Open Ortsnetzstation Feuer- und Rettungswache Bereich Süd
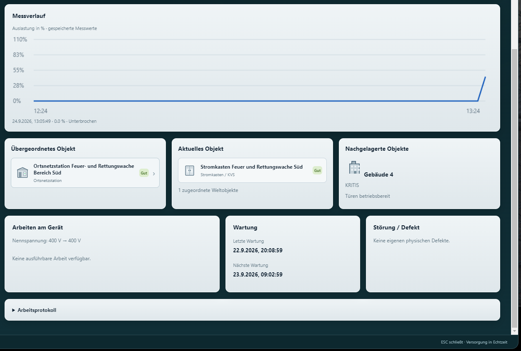This screenshot has height=351, width=521. [x=85, y=173]
